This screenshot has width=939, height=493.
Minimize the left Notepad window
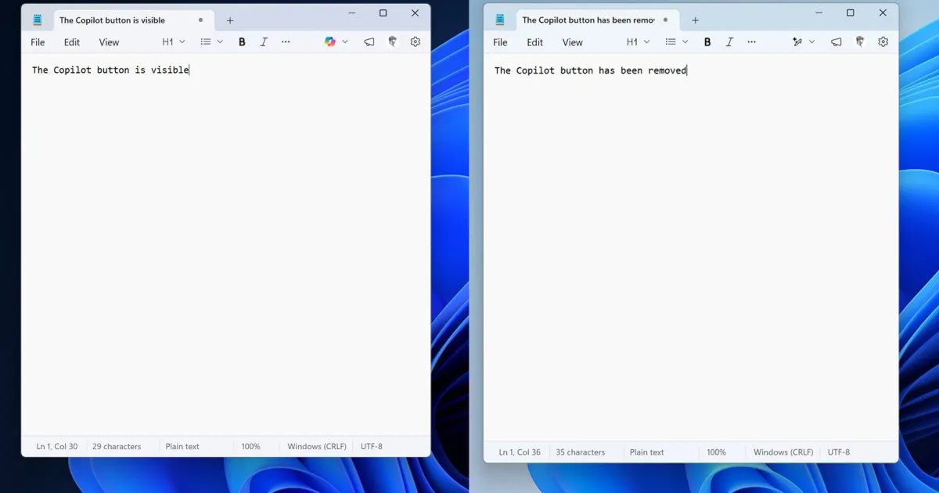(x=351, y=13)
